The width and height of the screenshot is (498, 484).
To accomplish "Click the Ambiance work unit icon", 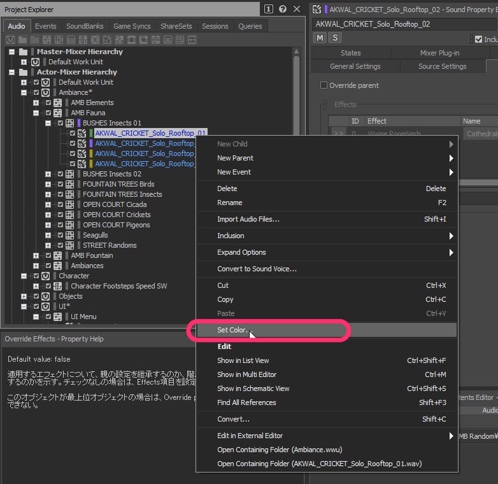I will pyautogui.click(x=45, y=92).
